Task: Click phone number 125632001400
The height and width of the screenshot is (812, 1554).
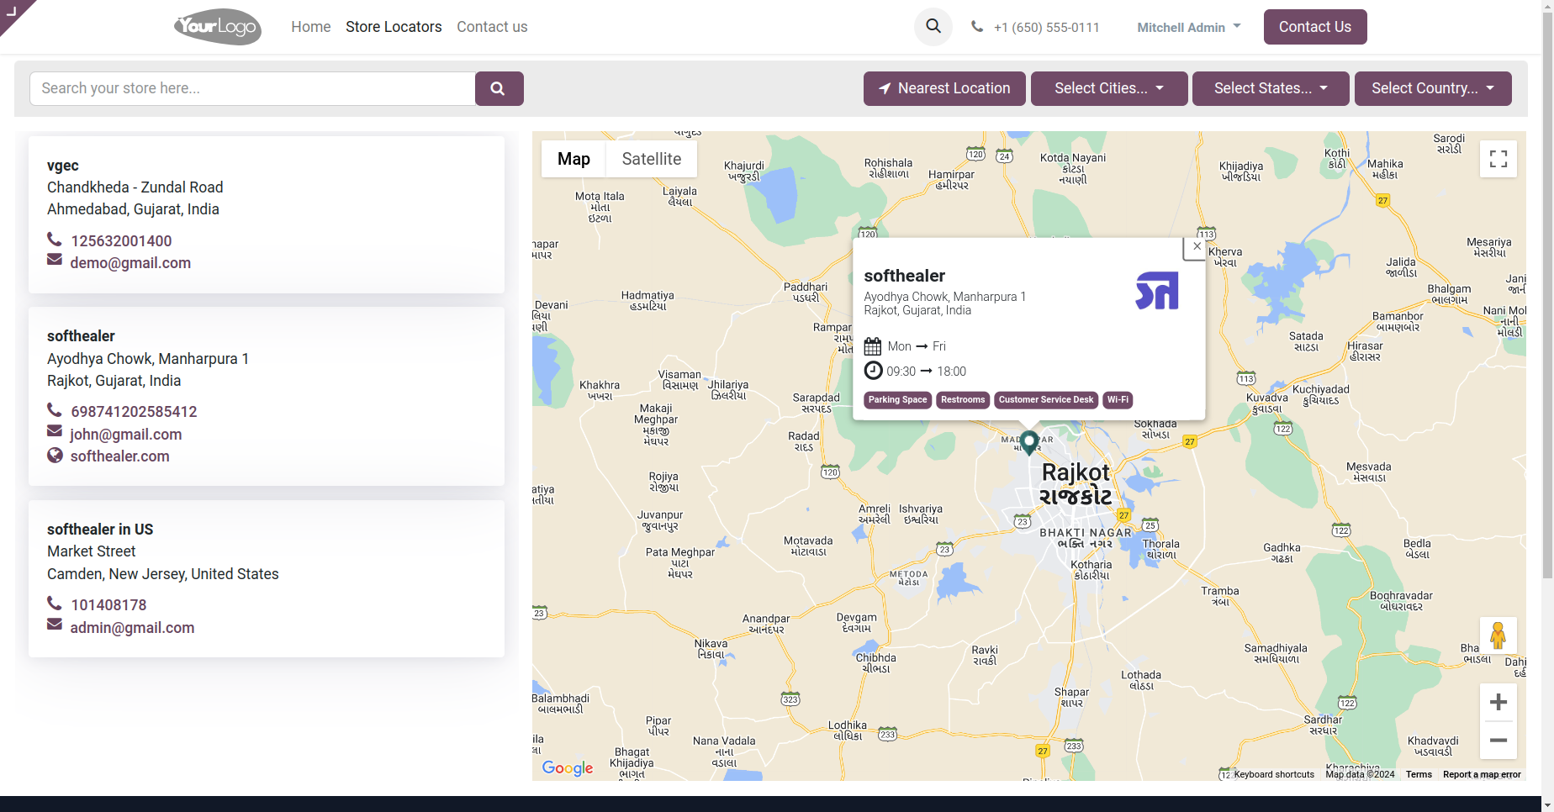Action: pos(121,241)
